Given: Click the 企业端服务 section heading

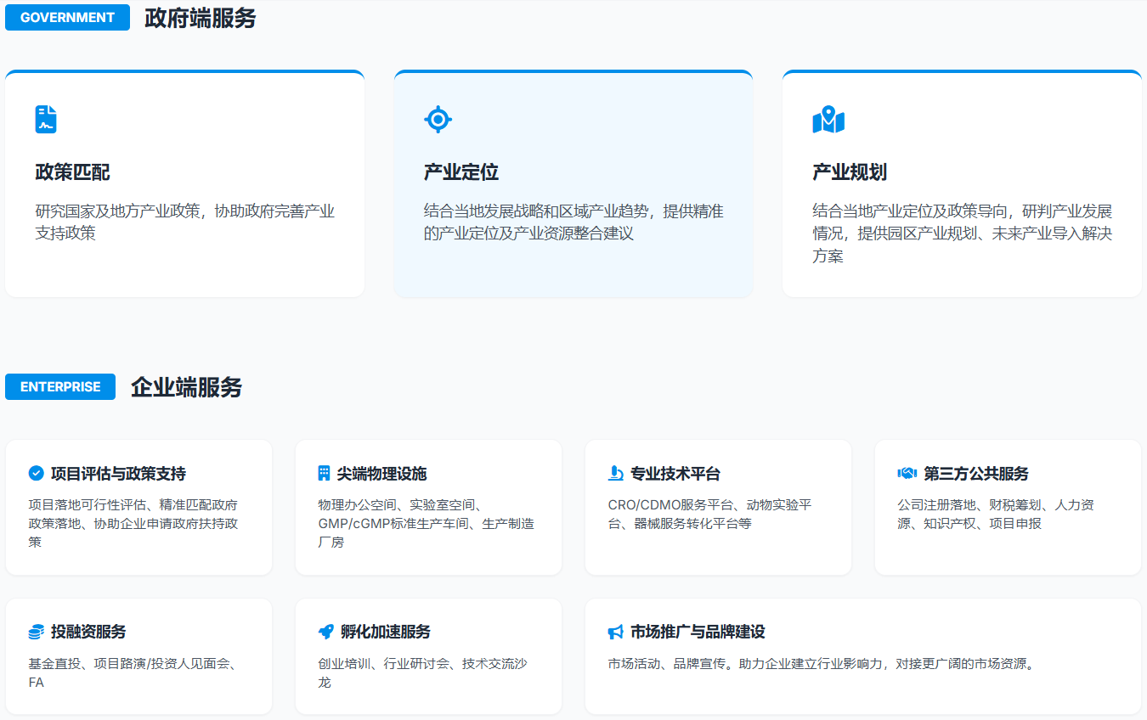Looking at the screenshot, I should click(x=186, y=387).
